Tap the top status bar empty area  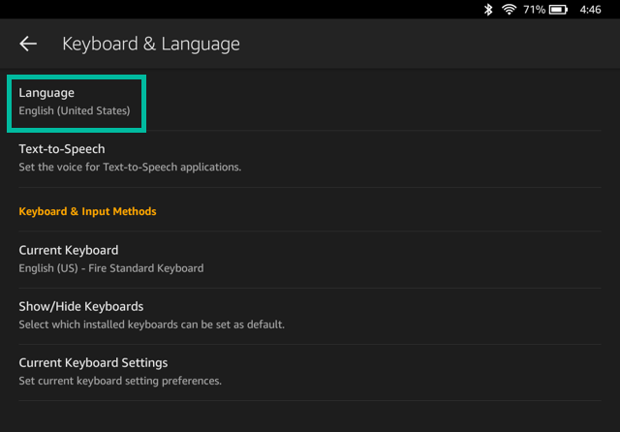coord(242,10)
